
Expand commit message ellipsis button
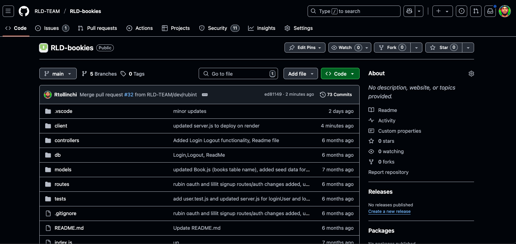click(x=205, y=95)
